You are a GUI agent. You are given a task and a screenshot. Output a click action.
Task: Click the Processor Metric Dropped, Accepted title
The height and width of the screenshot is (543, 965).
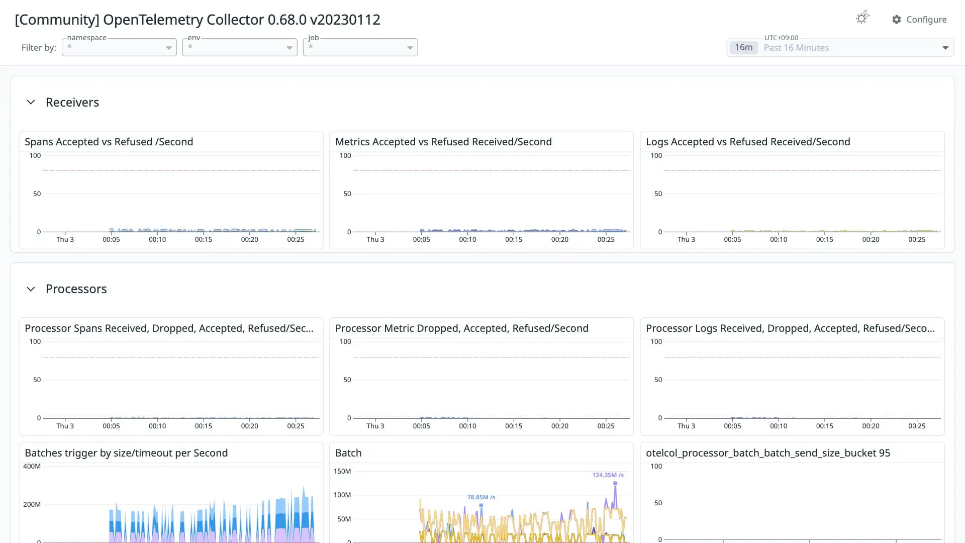tap(462, 328)
